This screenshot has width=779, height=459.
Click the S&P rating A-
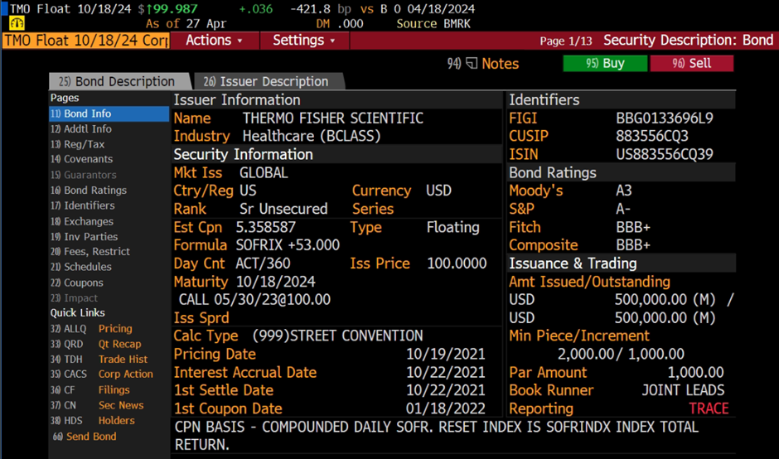pos(623,209)
